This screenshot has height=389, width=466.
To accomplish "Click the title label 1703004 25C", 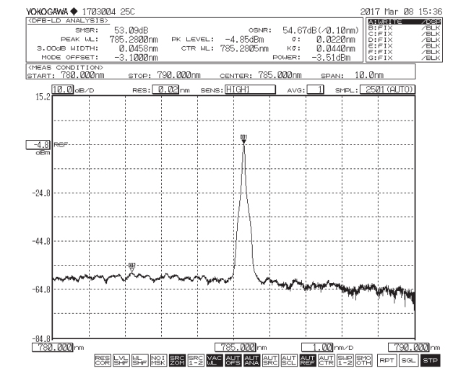I will 108,12.
